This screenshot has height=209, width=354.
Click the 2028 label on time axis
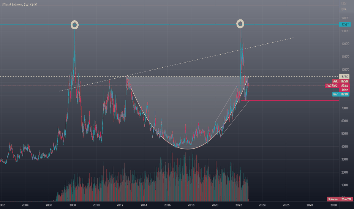(x=310, y=205)
